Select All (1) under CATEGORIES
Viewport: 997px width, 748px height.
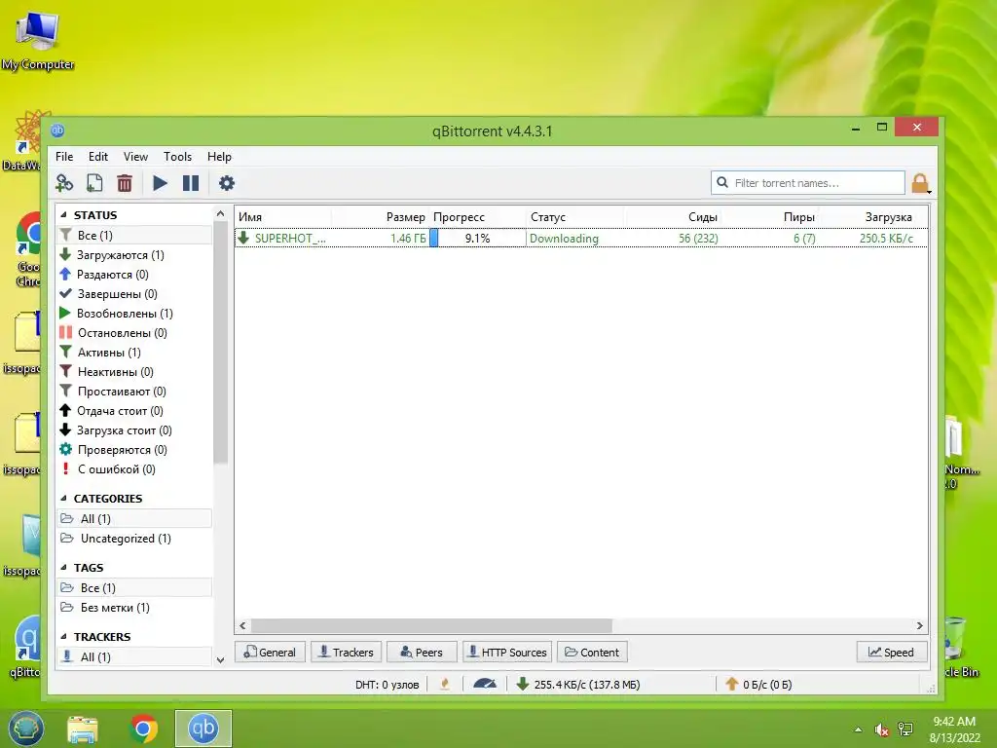(x=134, y=518)
